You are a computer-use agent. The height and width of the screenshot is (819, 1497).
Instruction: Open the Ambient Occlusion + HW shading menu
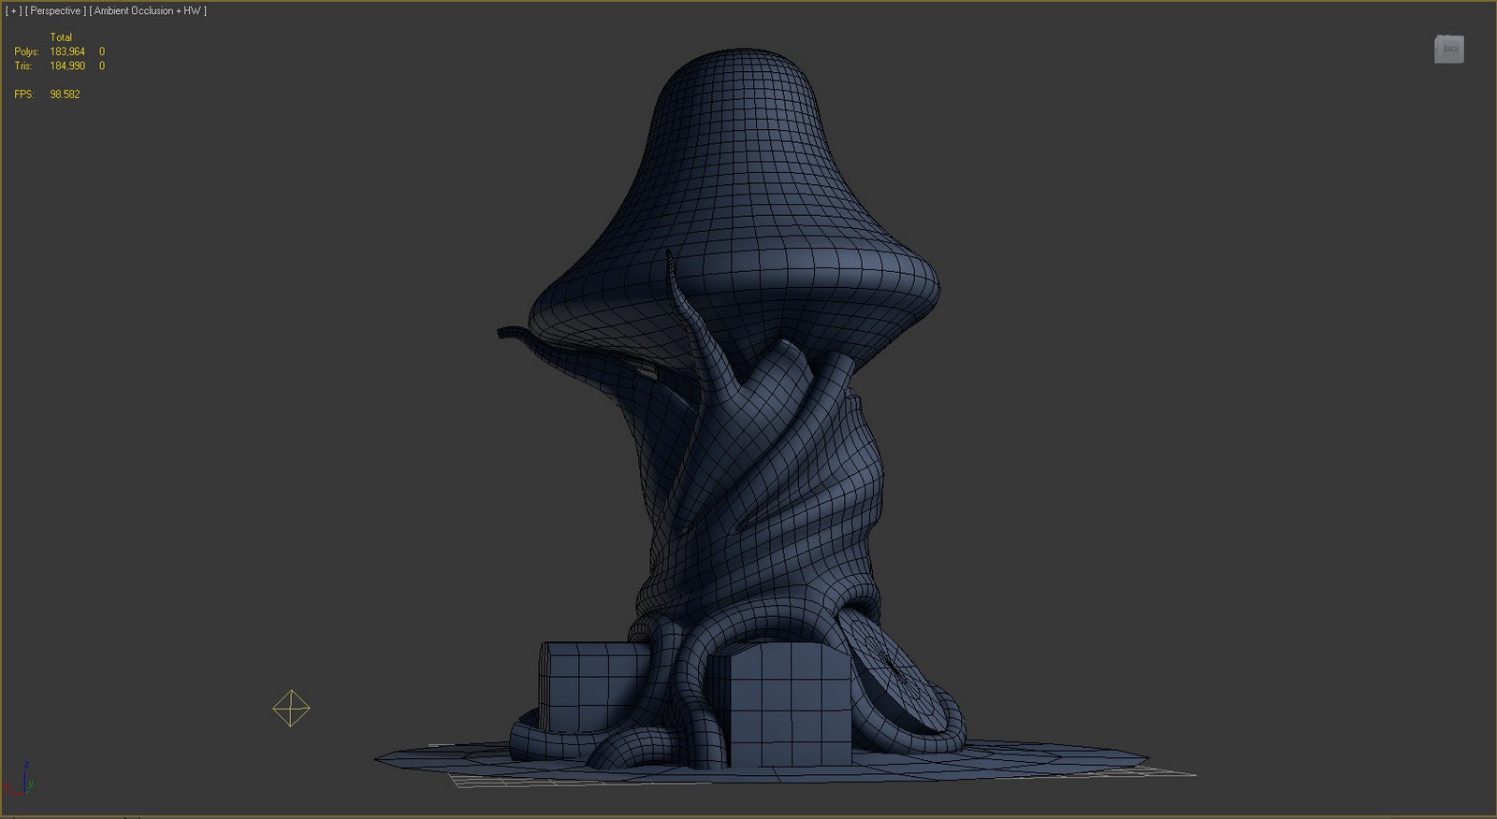[148, 11]
